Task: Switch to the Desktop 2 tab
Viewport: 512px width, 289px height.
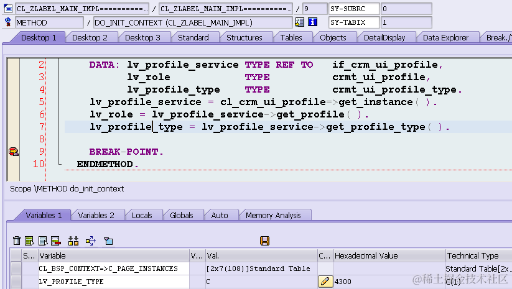Action: (90, 37)
